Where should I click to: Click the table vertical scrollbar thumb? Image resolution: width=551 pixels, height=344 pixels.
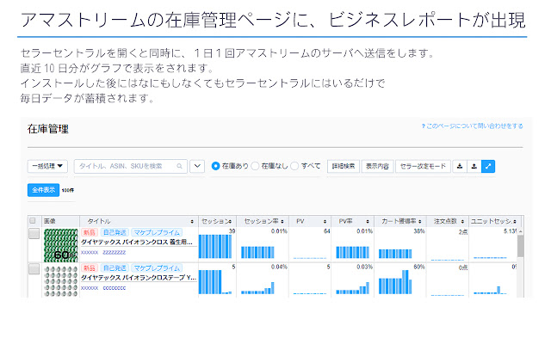tap(520, 245)
